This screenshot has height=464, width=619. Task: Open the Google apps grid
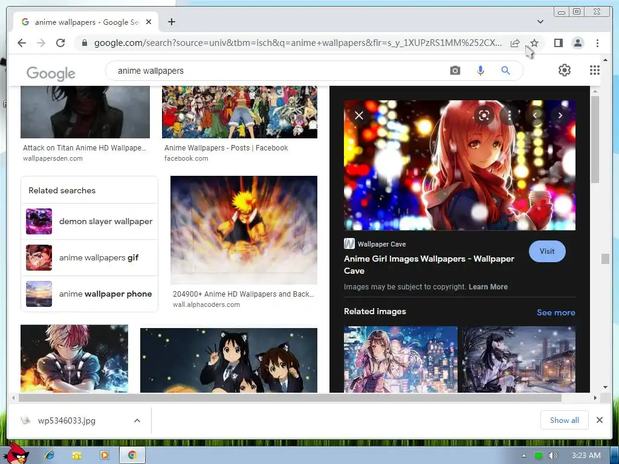click(595, 70)
